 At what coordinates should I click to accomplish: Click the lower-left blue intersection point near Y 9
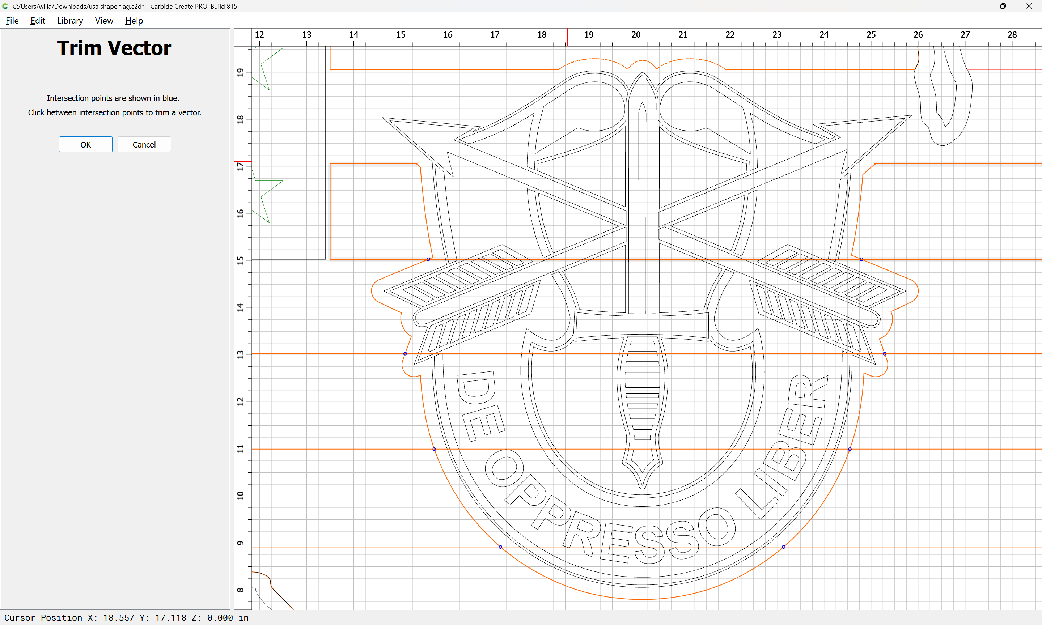(500, 547)
